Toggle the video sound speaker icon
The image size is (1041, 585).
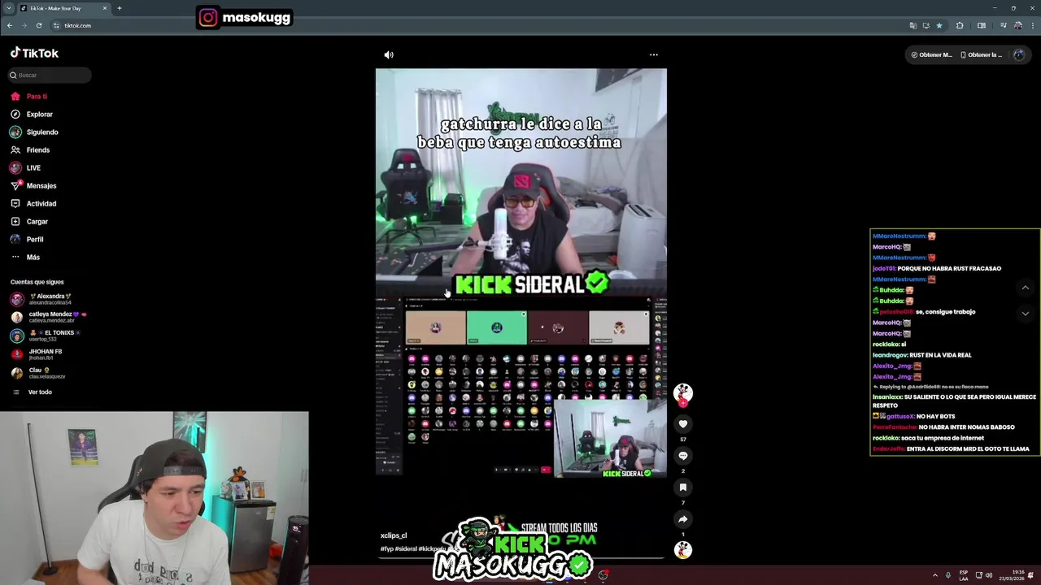click(389, 55)
